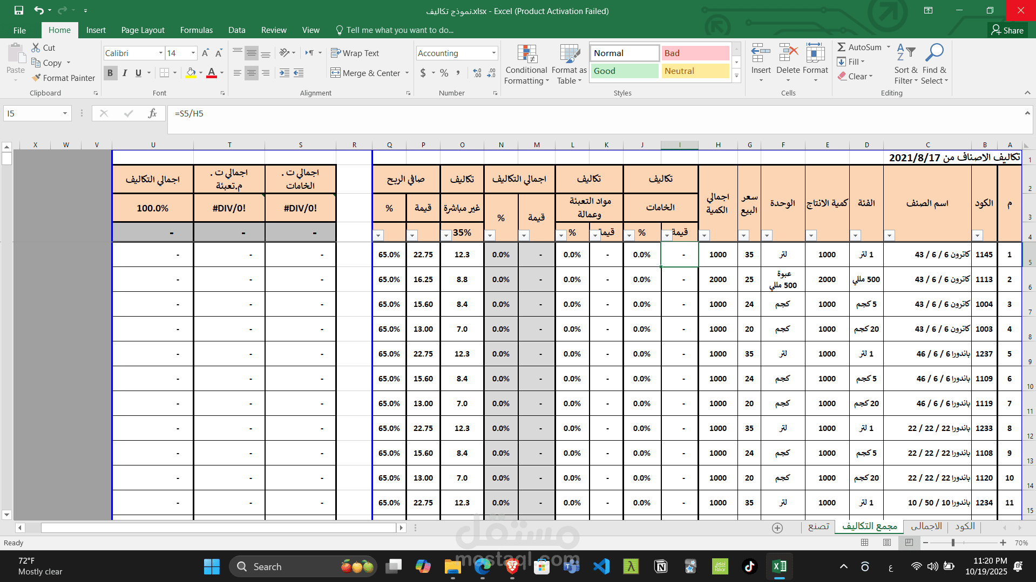Click the Fill Color bucket icon
The image size is (1036, 582).
click(x=191, y=73)
